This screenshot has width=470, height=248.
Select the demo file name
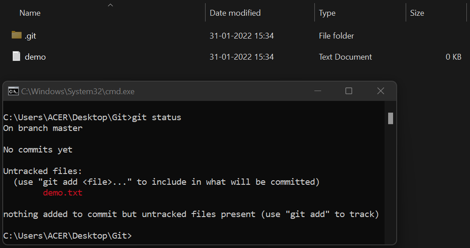[x=35, y=57]
